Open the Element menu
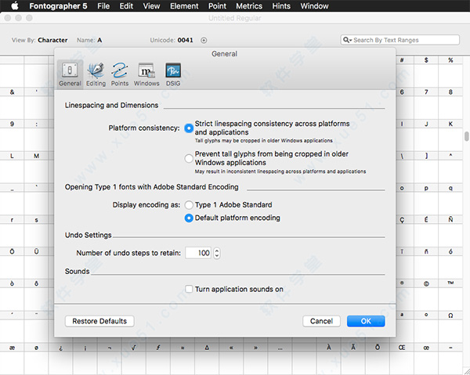Screen dimensions: 470x375 pyautogui.click(x=184, y=6)
